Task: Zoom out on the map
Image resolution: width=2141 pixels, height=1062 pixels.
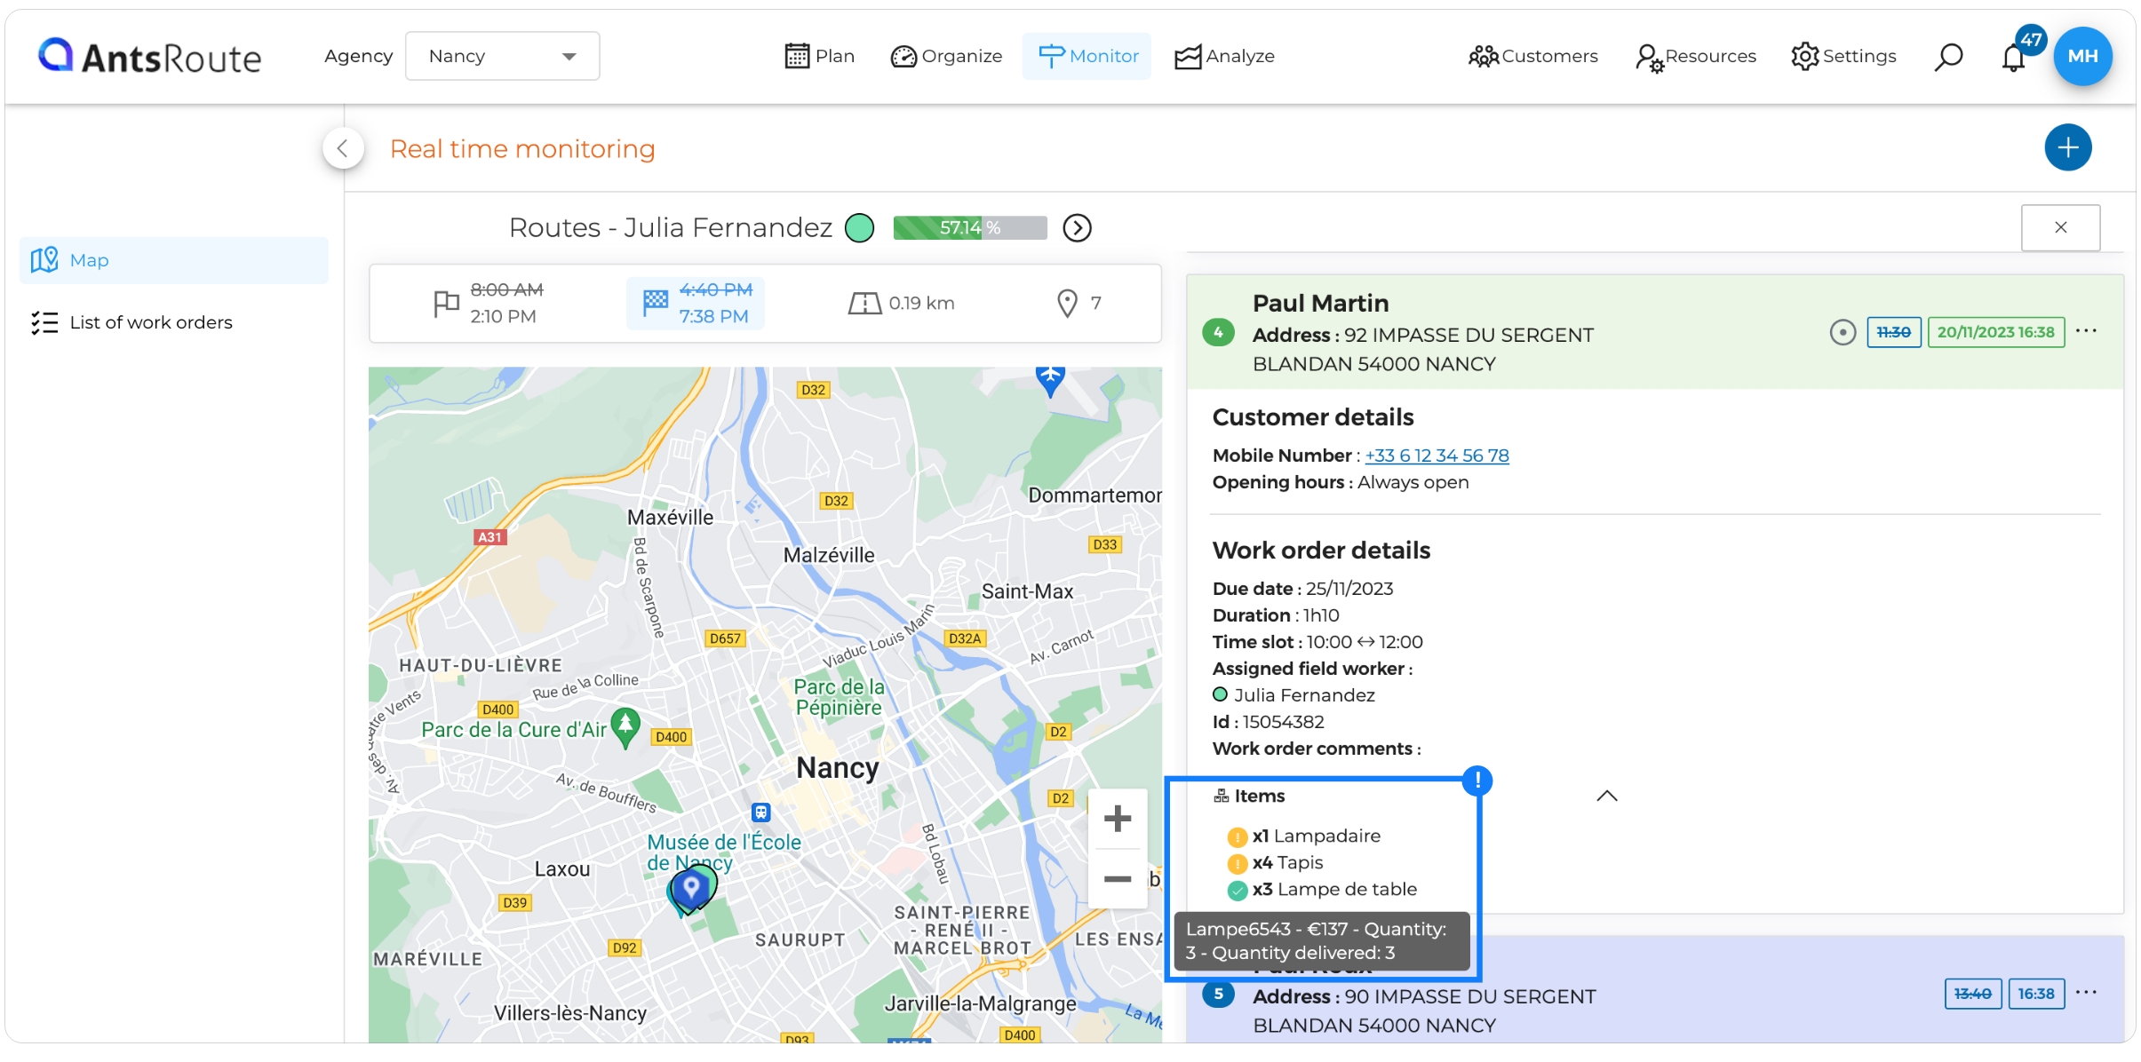Action: pos(1117,879)
